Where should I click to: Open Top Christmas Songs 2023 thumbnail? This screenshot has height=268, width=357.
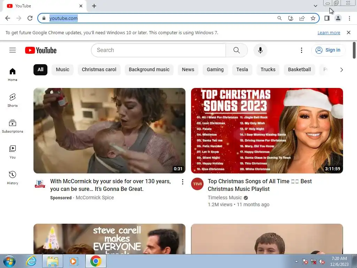[x=267, y=131]
